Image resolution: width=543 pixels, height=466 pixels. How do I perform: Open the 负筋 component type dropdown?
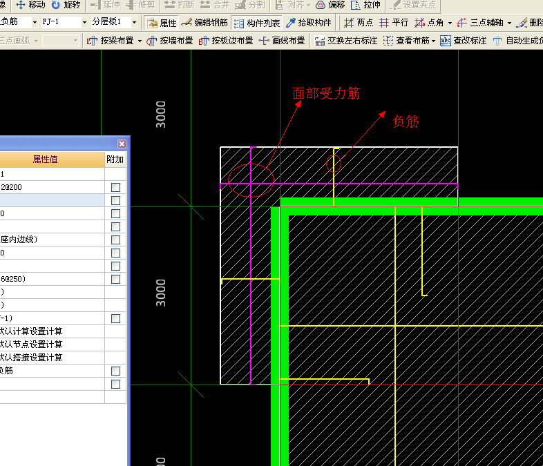pos(35,23)
